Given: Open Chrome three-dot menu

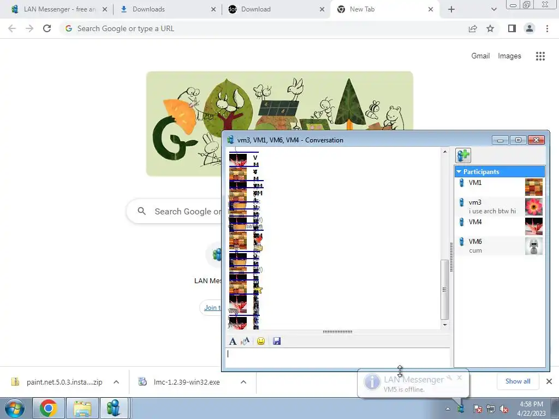Looking at the screenshot, I should [547, 28].
